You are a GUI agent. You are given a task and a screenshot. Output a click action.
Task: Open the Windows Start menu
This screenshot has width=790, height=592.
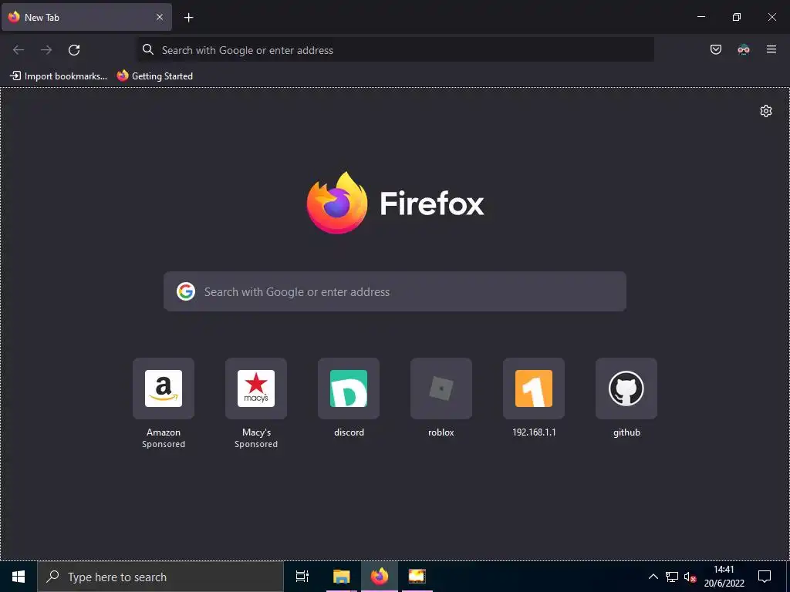(19, 577)
